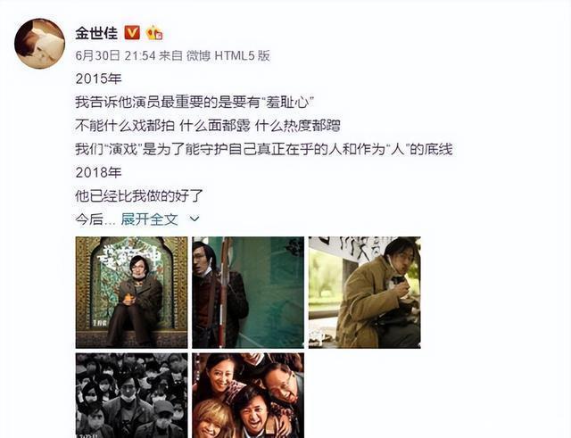Open the third image of man eating outdoors

tap(365, 293)
